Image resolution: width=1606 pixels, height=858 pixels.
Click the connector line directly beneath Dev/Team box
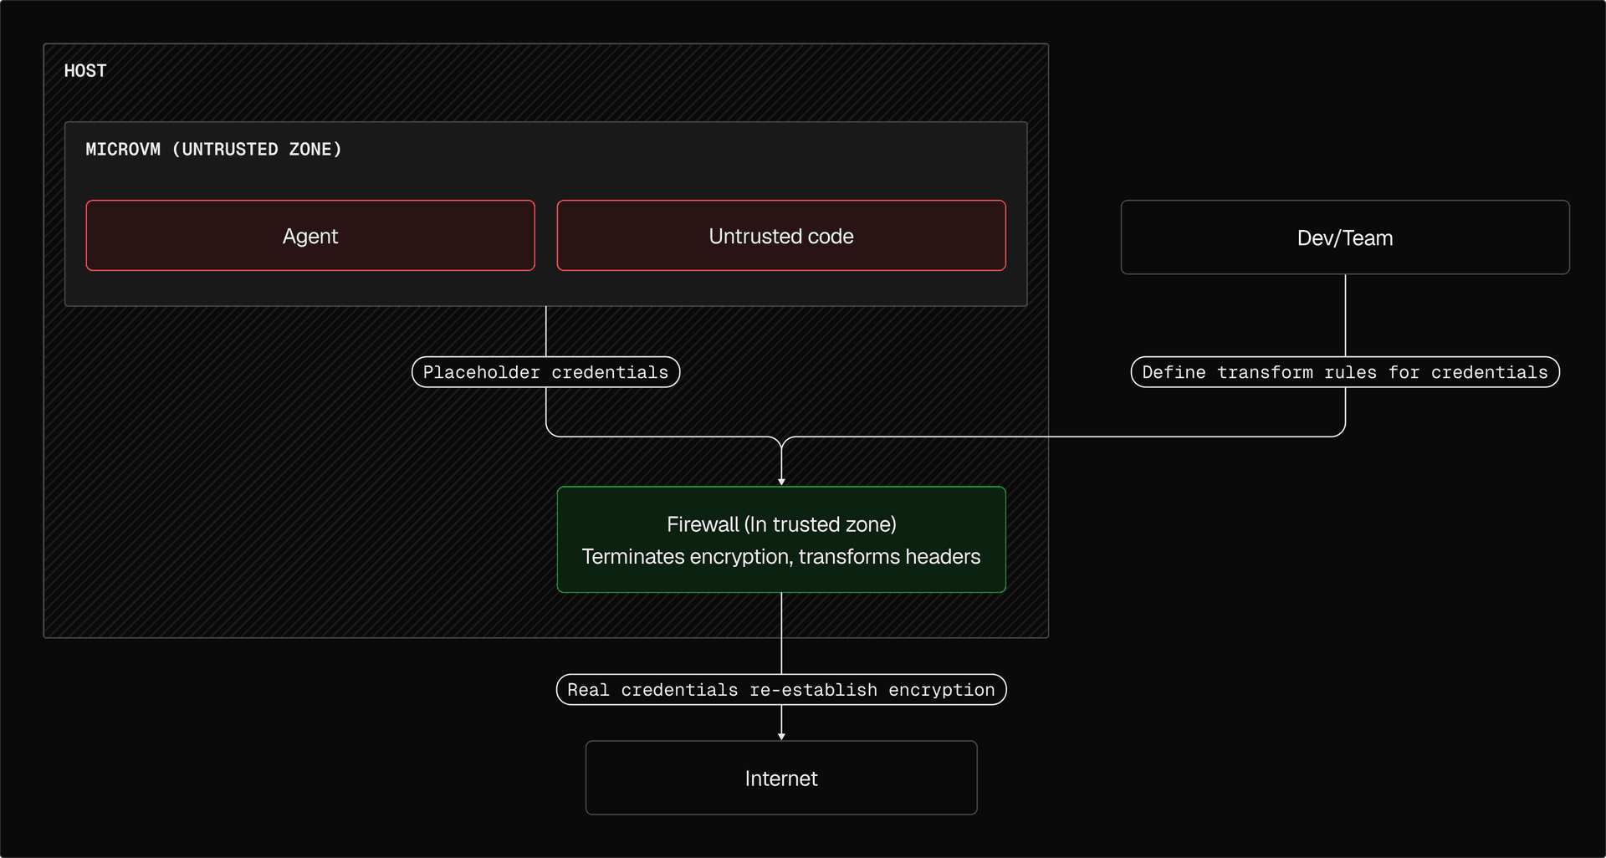point(1345,315)
